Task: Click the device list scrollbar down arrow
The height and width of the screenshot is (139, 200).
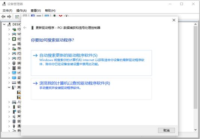Action: click(x=196, y=130)
